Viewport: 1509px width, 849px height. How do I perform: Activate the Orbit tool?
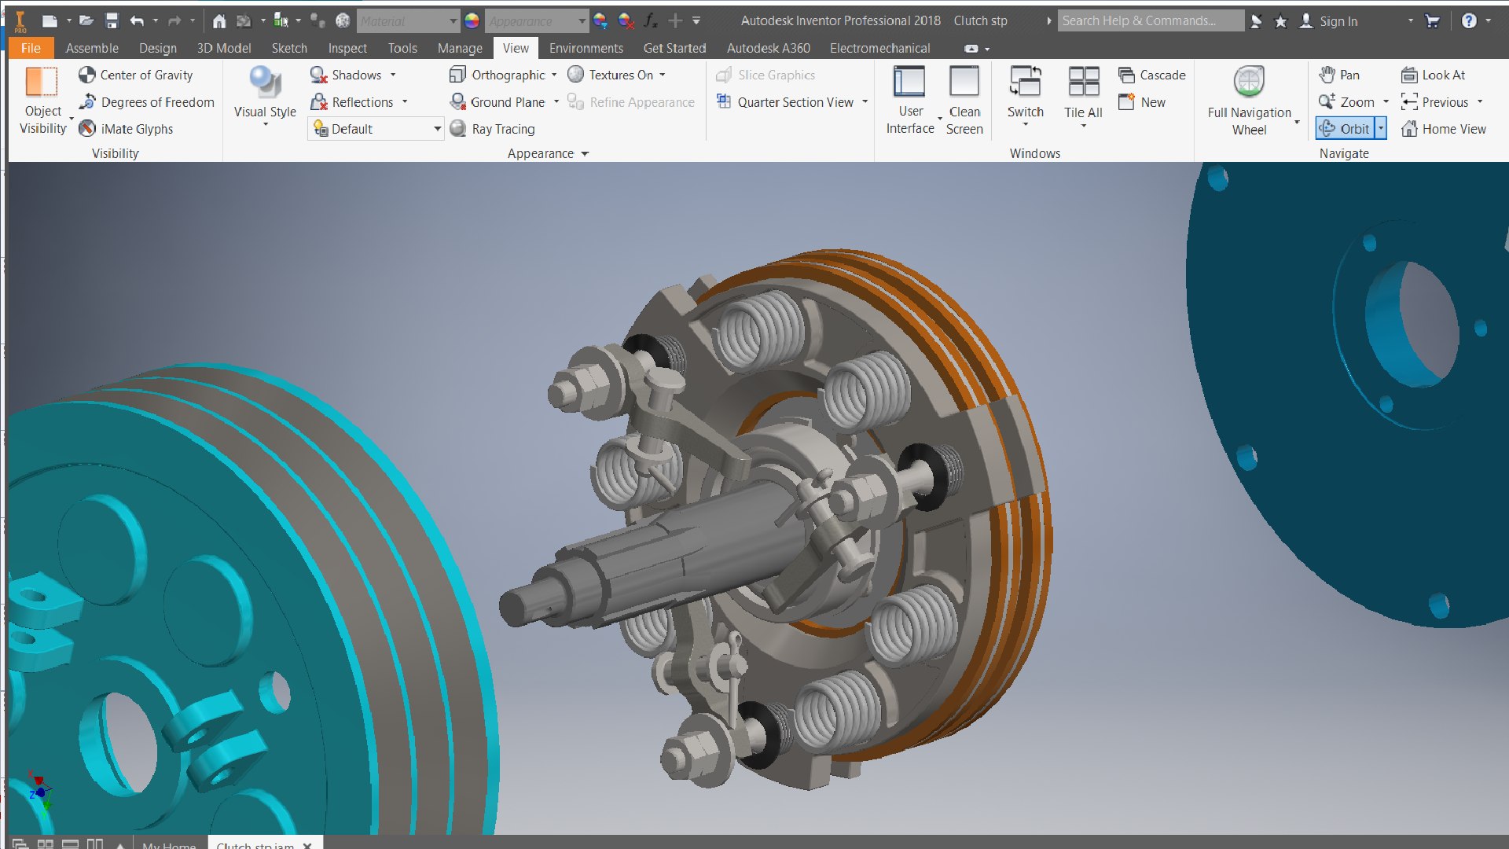[x=1345, y=129]
